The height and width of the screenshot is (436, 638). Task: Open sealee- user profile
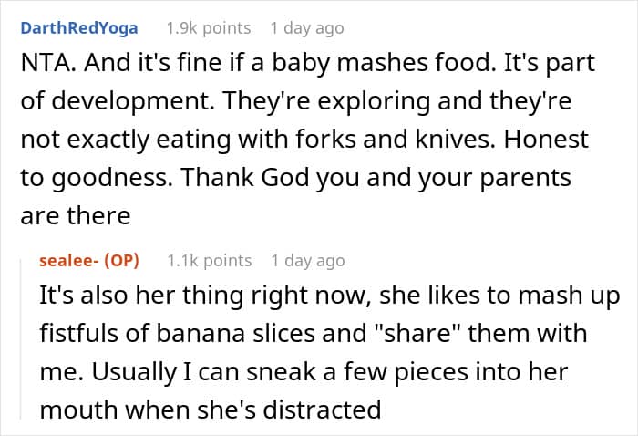(68, 260)
